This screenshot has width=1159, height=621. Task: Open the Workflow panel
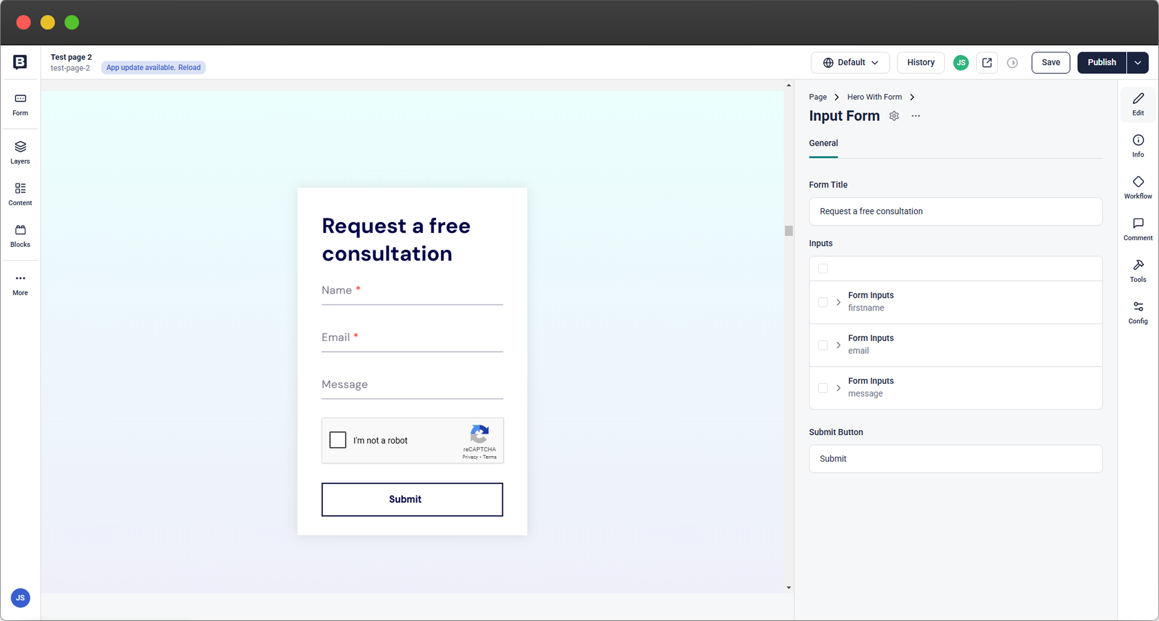pyautogui.click(x=1138, y=188)
